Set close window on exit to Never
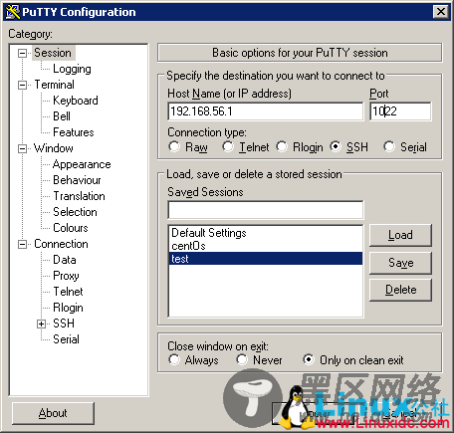 (242, 359)
